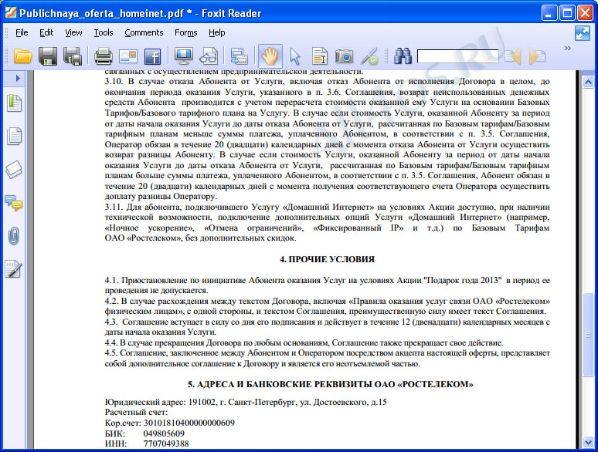Open the Pages thumbnails panel
Screen dimensions: 598x452
click(x=14, y=136)
